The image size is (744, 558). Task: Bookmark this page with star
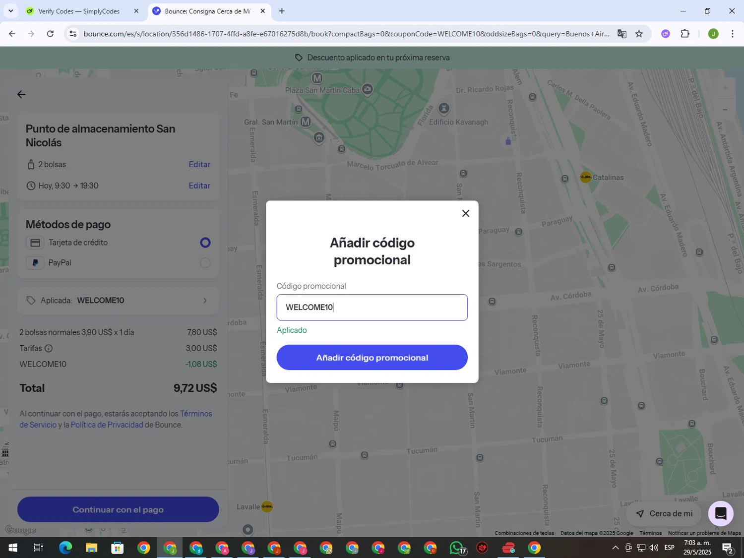click(x=639, y=34)
